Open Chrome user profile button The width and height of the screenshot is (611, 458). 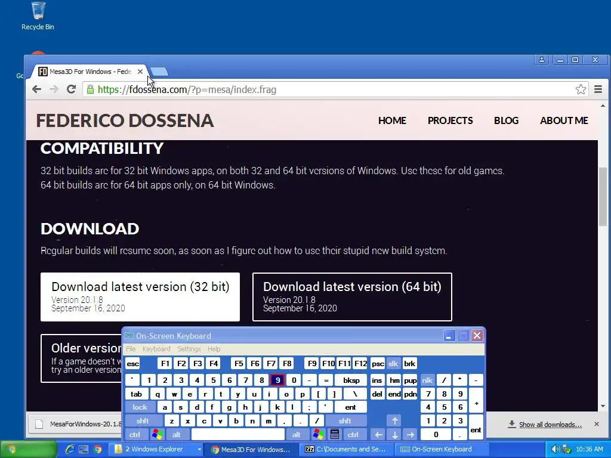pos(542,60)
